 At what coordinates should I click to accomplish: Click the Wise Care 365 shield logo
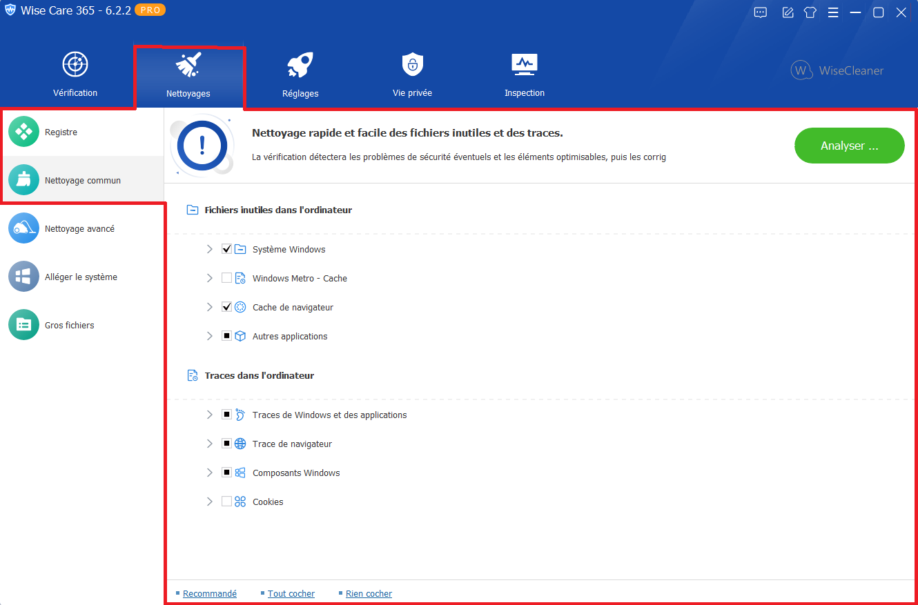coord(10,10)
